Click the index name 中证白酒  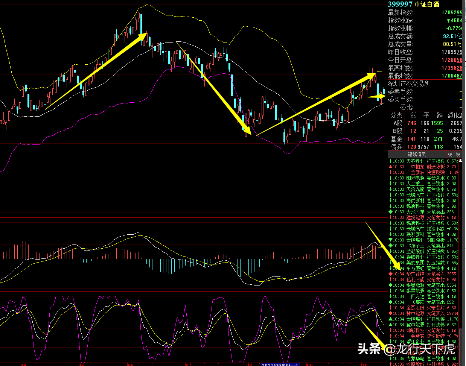point(427,4)
